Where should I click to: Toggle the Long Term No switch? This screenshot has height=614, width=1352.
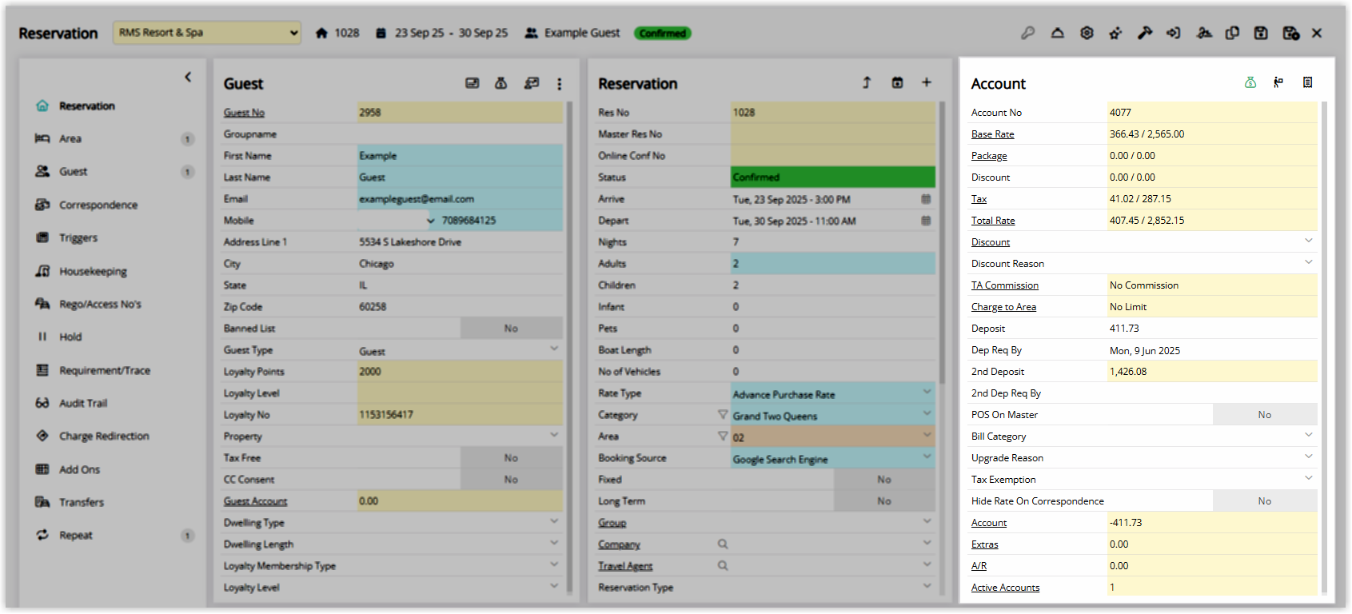[x=884, y=501]
